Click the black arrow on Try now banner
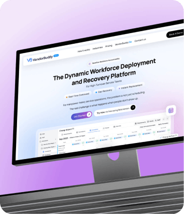The image size is (184, 214). pos(133,107)
